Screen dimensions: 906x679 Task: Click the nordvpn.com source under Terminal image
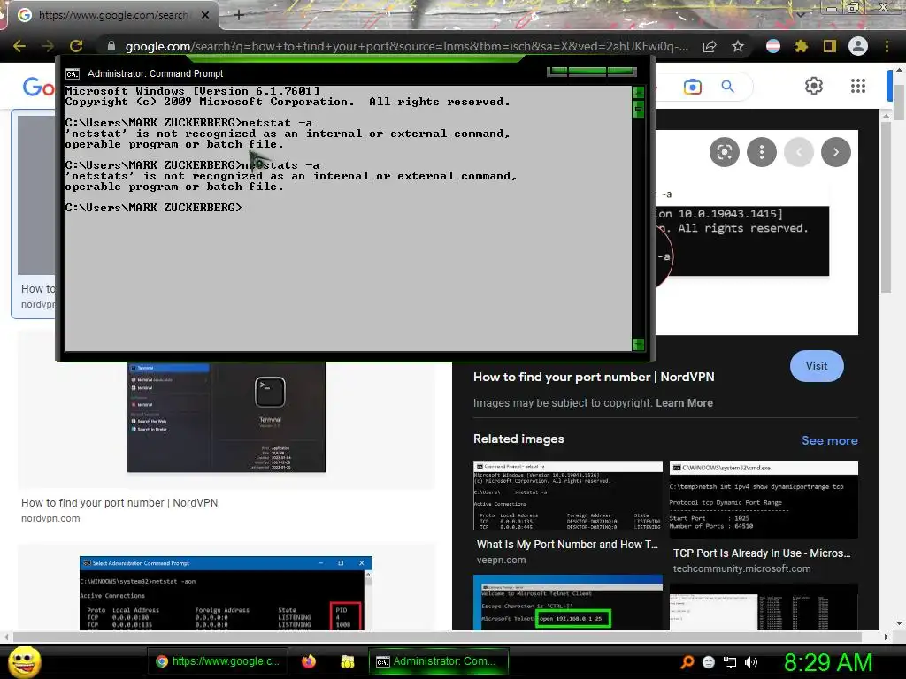click(50, 518)
